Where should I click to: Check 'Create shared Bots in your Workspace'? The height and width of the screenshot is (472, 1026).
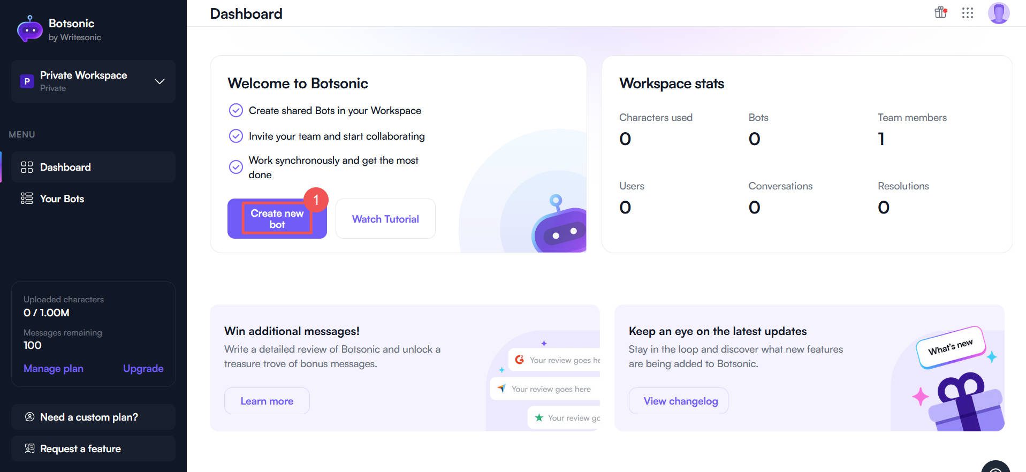236,110
